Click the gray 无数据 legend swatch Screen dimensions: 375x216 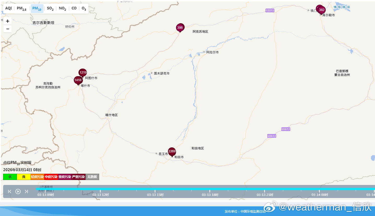pyautogui.click(x=92, y=177)
